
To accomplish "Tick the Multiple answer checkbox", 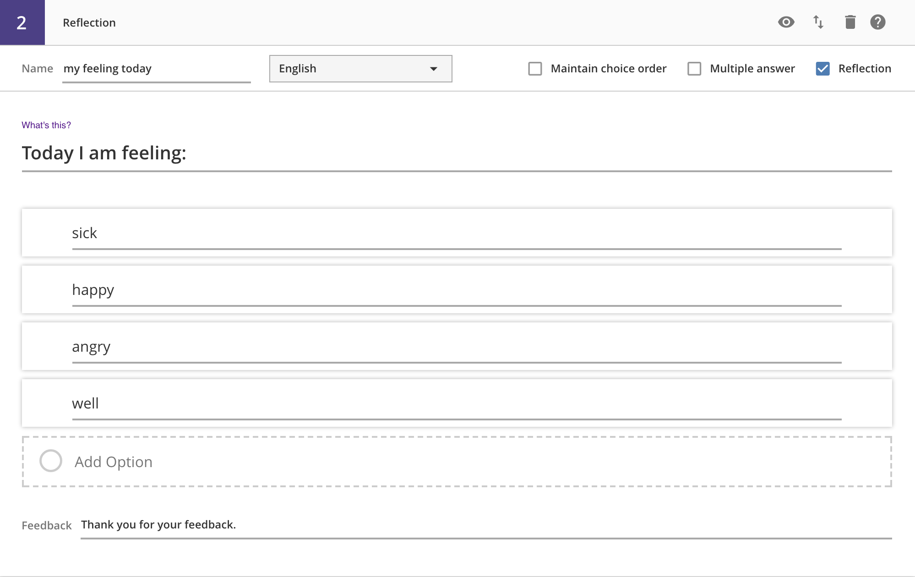I will point(694,69).
